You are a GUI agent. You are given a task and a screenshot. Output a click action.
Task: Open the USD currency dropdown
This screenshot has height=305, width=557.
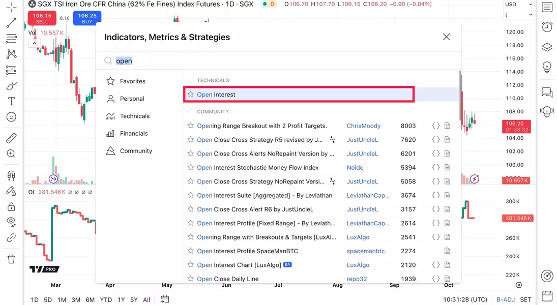tap(518, 4)
